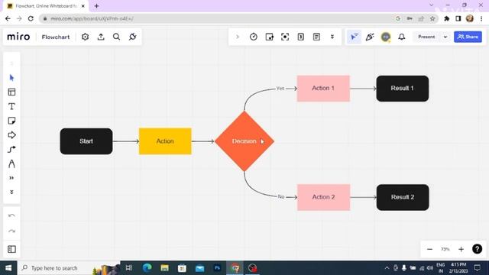Click the Flowchart board title
This screenshot has height=275, width=489.
56,37
